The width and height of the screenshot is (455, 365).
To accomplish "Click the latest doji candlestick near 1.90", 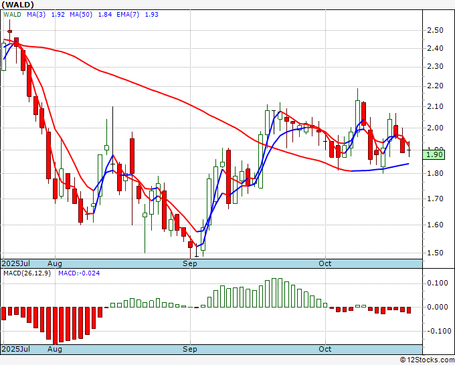I will pos(409,150).
